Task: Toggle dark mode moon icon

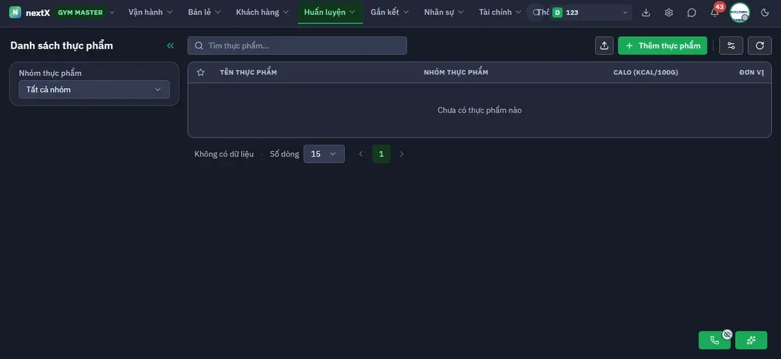Action: 765,12
